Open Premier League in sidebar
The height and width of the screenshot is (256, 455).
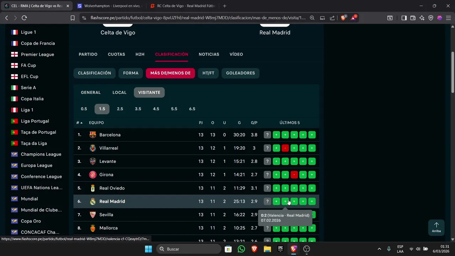pyautogui.click(x=37, y=54)
